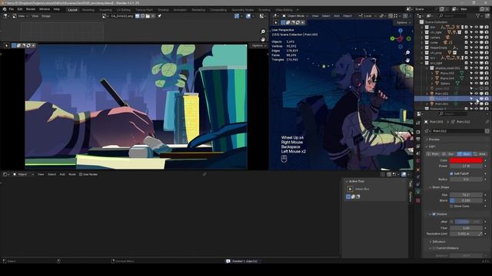Open the Scene properties tab icon
The height and width of the screenshot is (276, 492).
click(418, 153)
